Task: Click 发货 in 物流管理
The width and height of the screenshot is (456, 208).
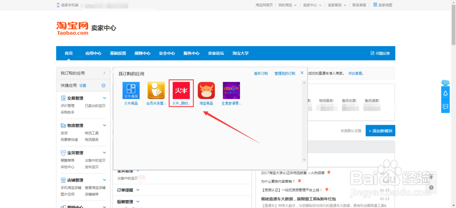Action: coord(64,133)
